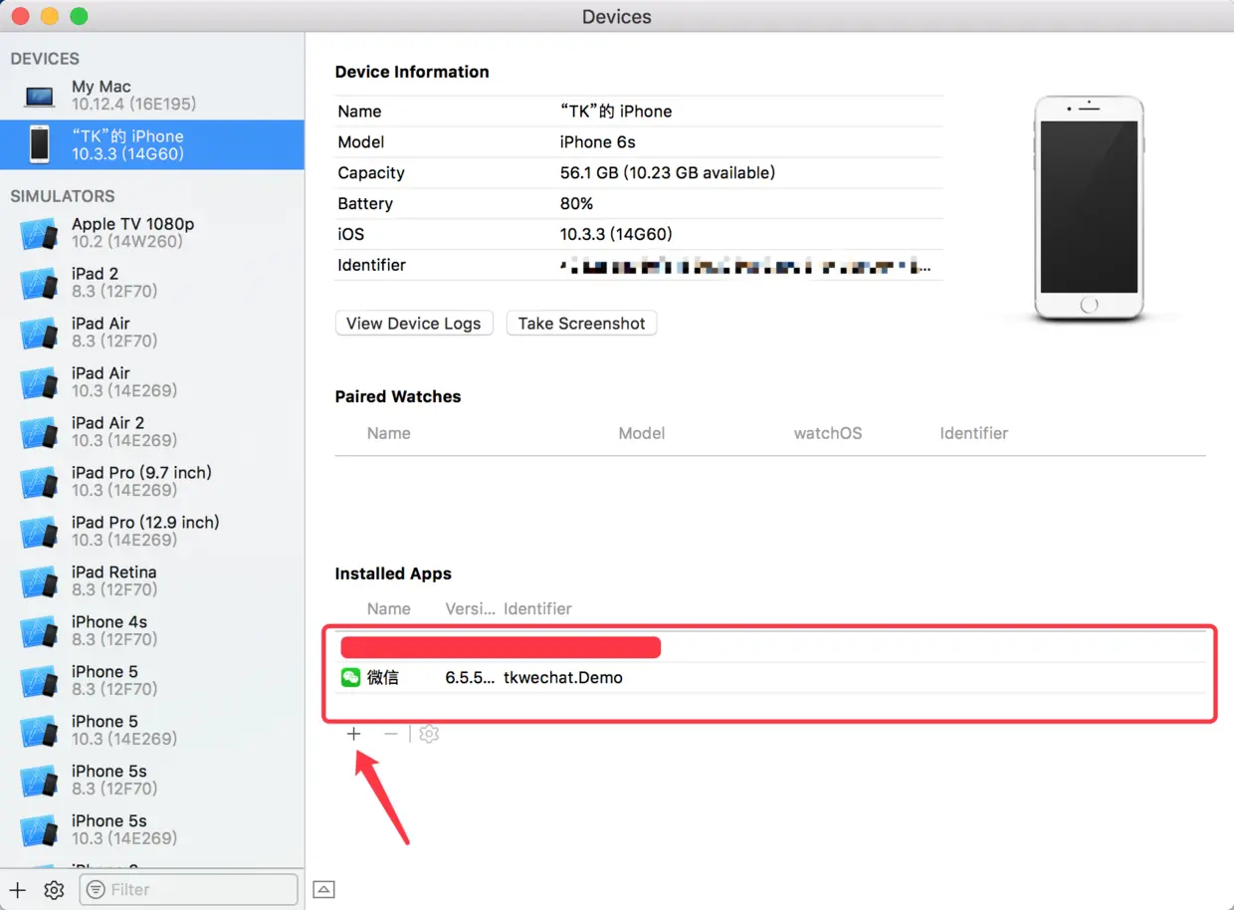Click the DEVICES section header
The image size is (1234, 910).
pyautogui.click(x=45, y=59)
